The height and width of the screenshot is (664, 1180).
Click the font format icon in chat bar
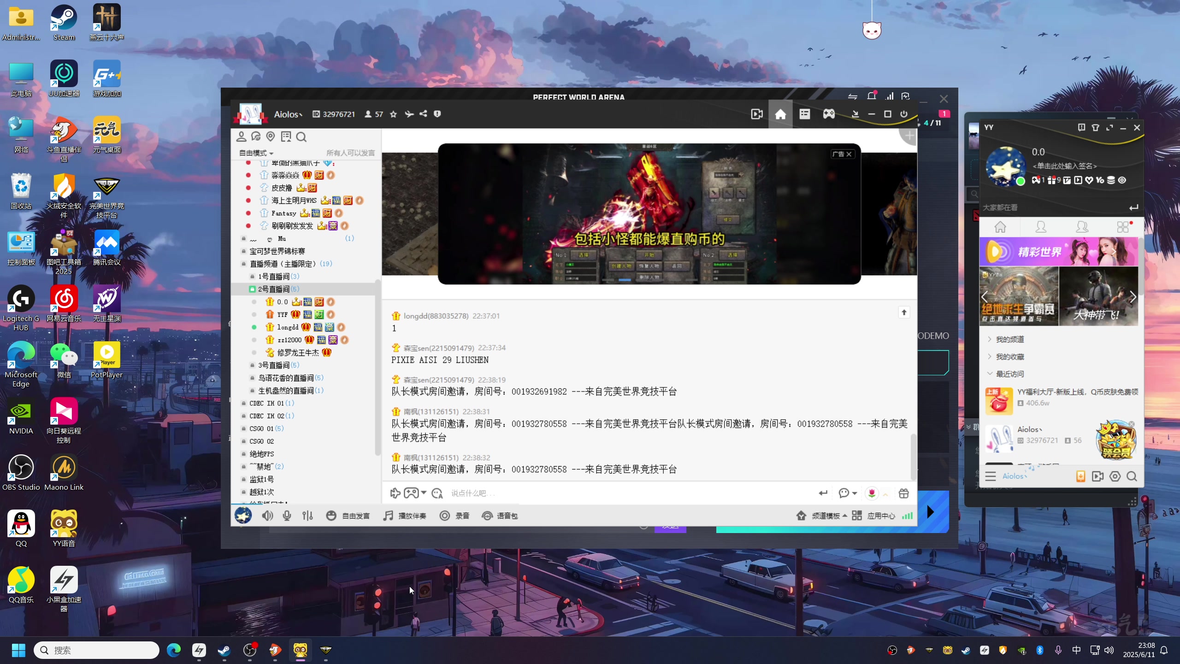coord(437,493)
